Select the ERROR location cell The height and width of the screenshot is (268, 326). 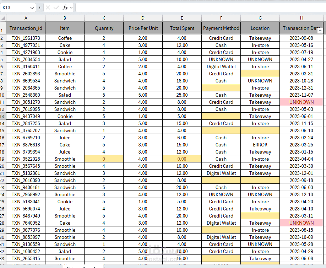pos(260,145)
